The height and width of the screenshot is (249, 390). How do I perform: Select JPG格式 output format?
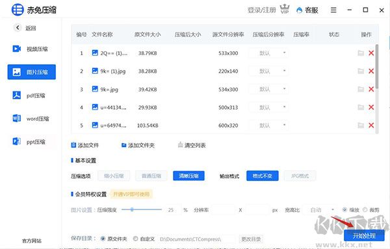coord(300,176)
